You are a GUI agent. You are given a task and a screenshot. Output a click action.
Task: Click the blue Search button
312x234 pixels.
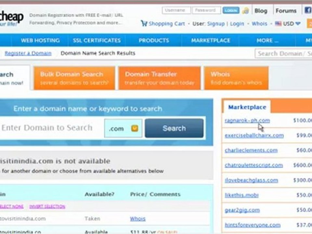(174, 128)
